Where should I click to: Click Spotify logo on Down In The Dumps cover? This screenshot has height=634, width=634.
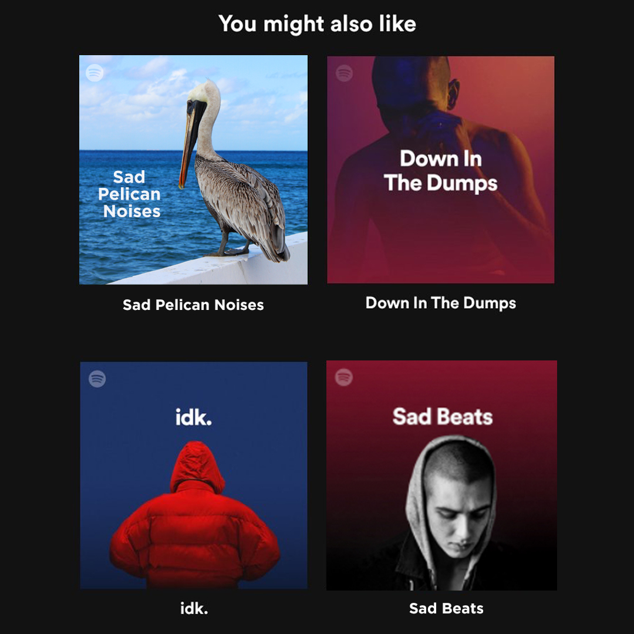click(344, 73)
